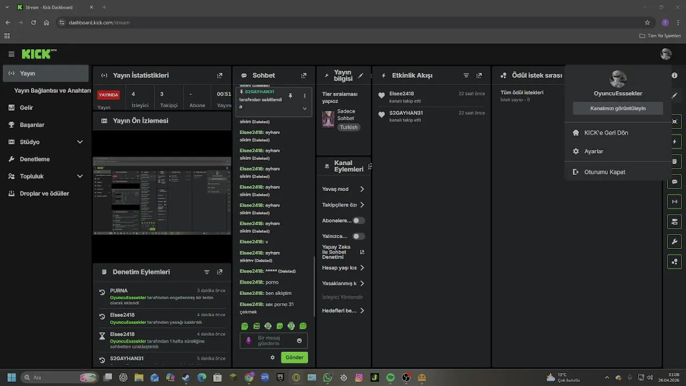Image resolution: width=686 pixels, height=386 pixels.
Task: Insert the first green quick emote
Action: coord(245,326)
